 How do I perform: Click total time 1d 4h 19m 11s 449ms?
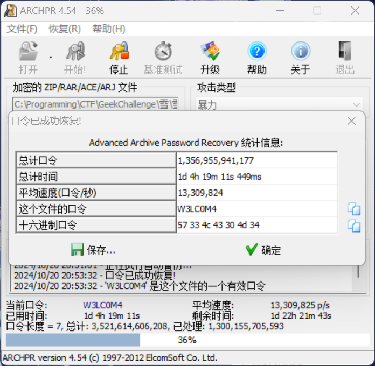pyautogui.click(x=257, y=177)
